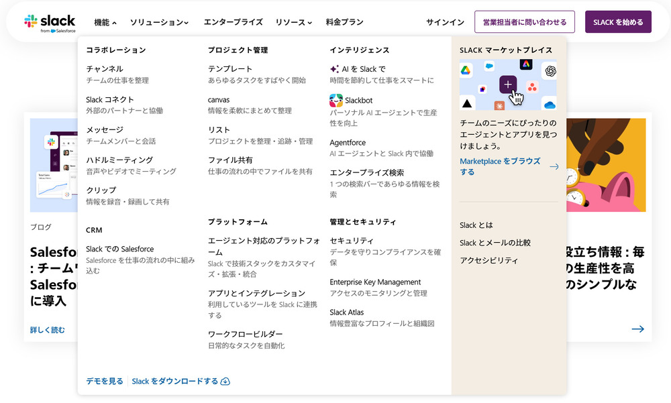Screen dimensions: 671x403
Task: Select the Asana icon in the Marketplace graphic
Action: click(x=531, y=87)
